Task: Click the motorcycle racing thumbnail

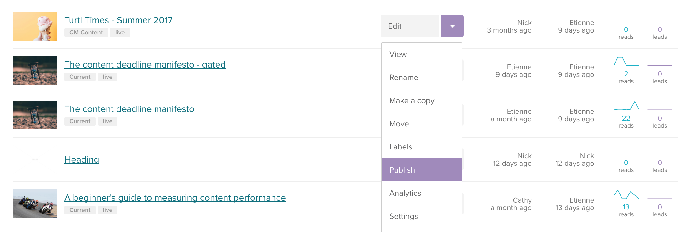Action: click(35, 204)
